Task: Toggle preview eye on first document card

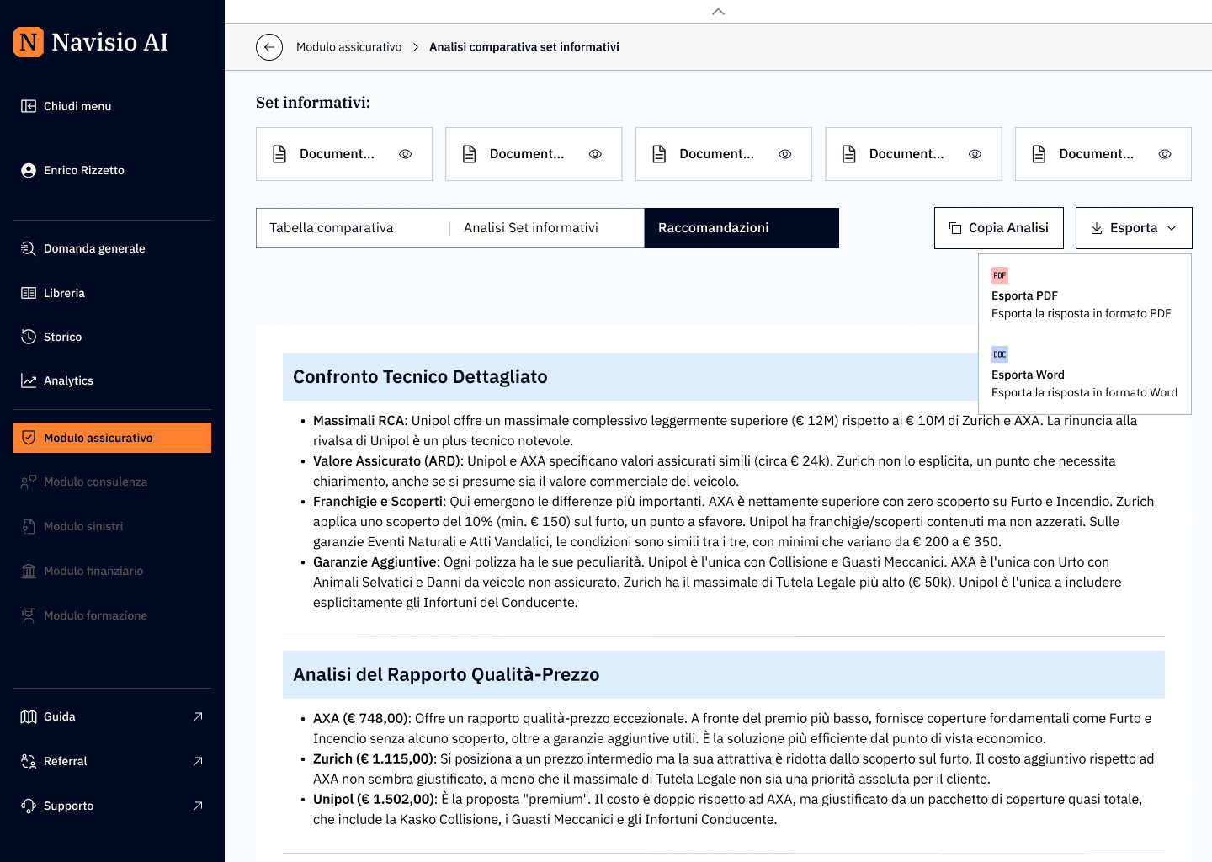Action: pyautogui.click(x=405, y=154)
